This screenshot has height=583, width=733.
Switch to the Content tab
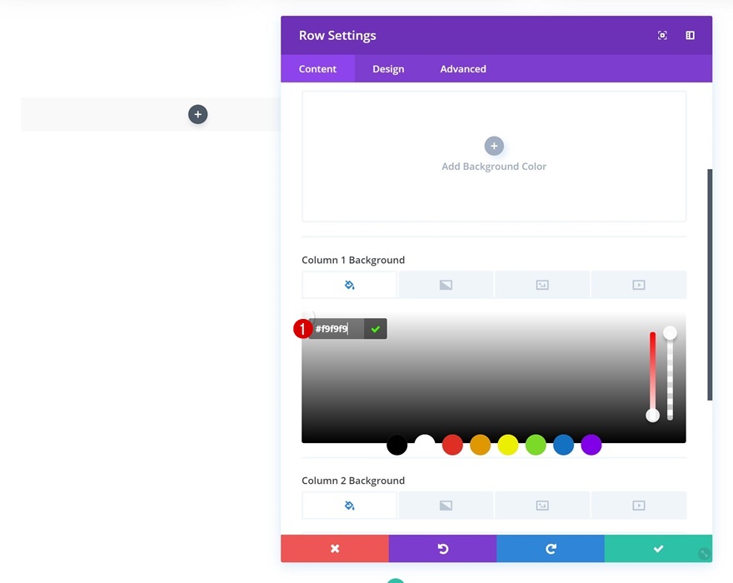(317, 69)
